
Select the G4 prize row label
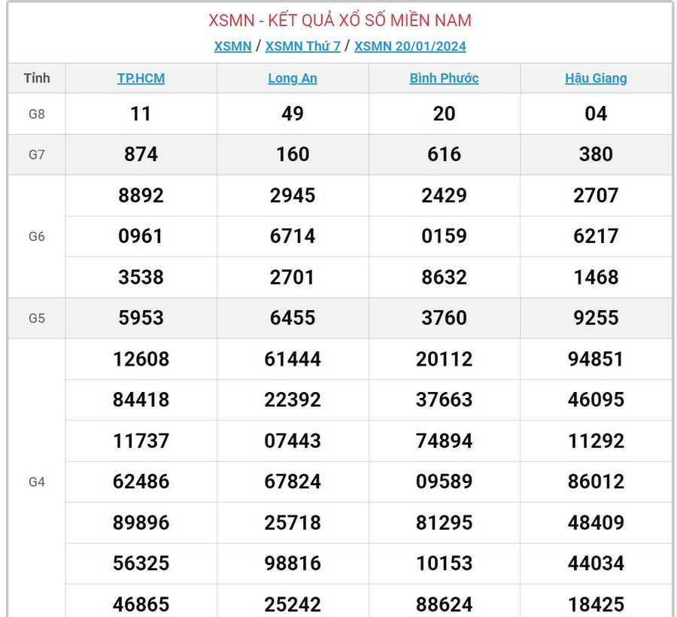(x=37, y=482)
